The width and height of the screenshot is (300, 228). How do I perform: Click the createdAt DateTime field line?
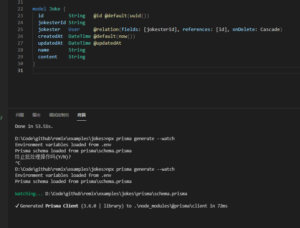pyautogui.click(x=50, y=36)
